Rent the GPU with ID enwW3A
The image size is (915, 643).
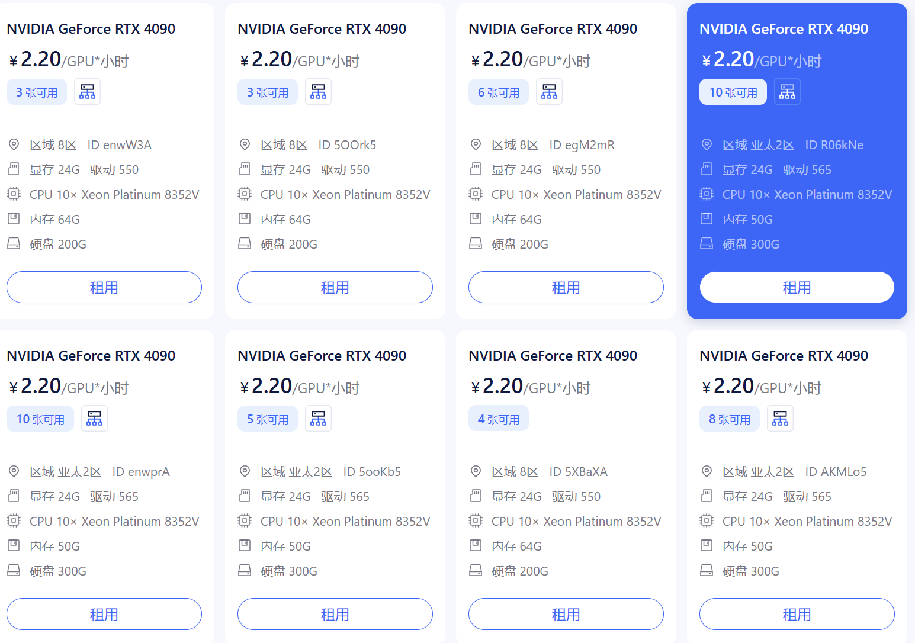click(x=104, y=287)
